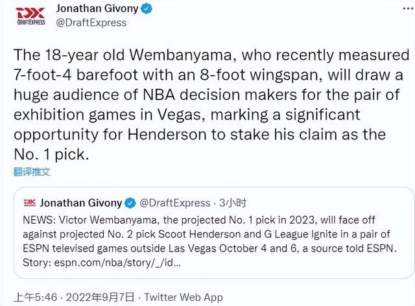Open the Jonathan Givony name at the top of the tweet
The height and width of the screenshot is (306, 415).
point(97,8)
